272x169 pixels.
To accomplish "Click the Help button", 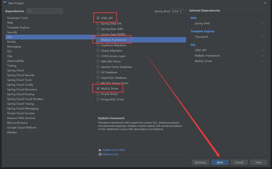I will [x=258, y=162].
